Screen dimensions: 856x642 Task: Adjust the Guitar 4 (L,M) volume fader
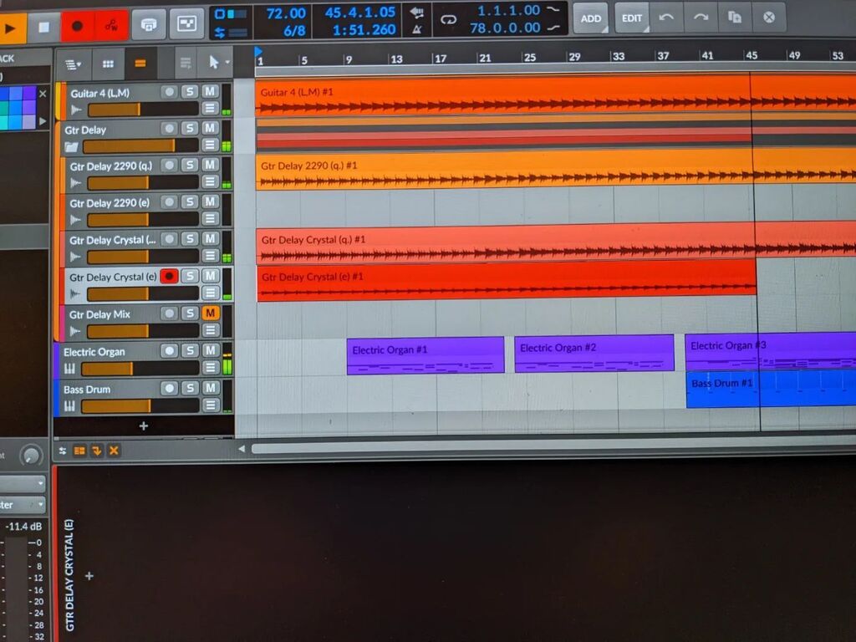pyautogui.click(x=142, y=110)
